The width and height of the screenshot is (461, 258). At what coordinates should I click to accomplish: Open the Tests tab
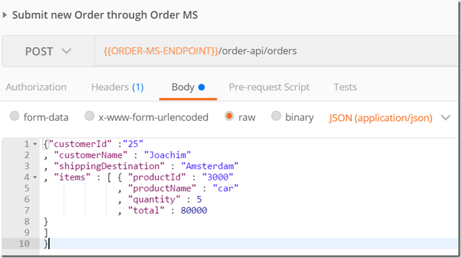(x=345, y=87)
